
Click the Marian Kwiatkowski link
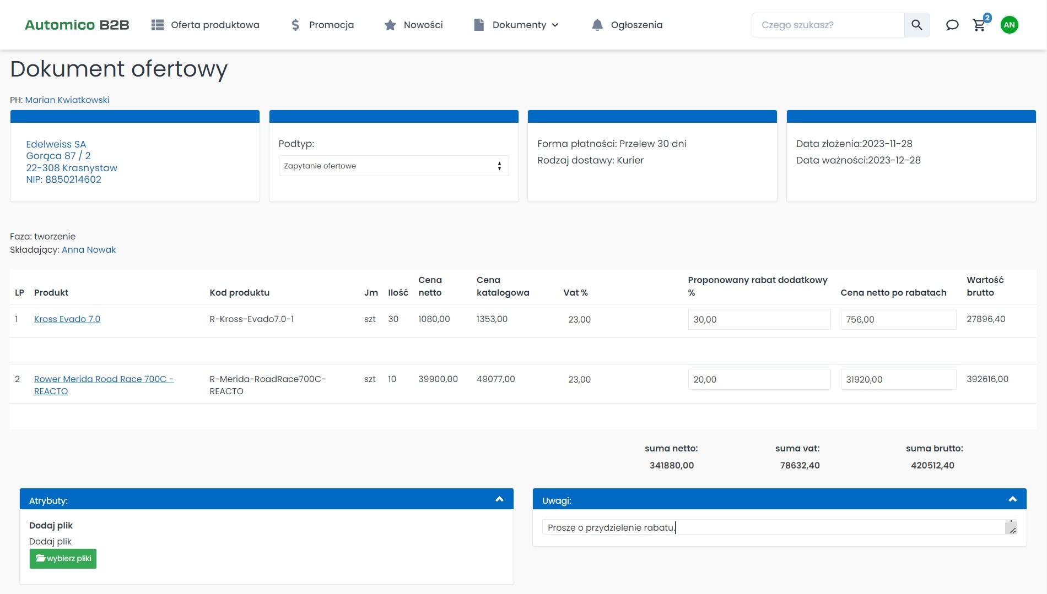coord(67,100)
